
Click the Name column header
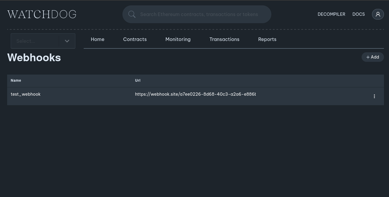point(16,81)
